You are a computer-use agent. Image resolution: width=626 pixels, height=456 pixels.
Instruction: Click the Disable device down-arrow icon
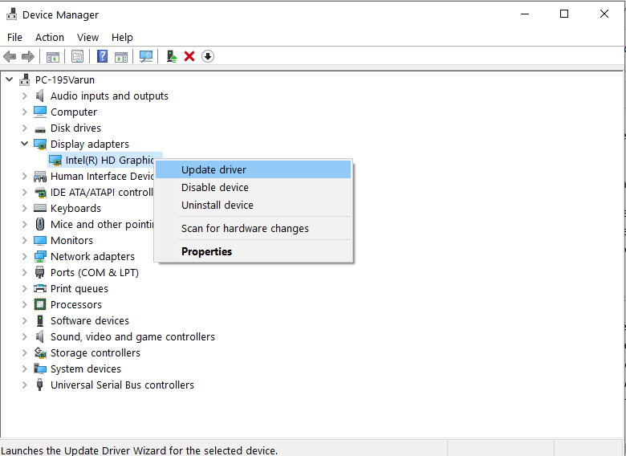coord(208,56)
